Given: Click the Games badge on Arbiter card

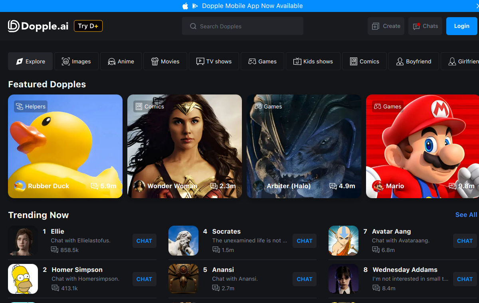Looking at the screenshot, I should point(268,106).
